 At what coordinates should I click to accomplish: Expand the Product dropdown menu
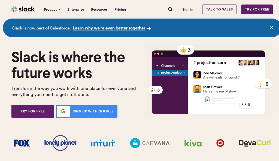[52, 10]
